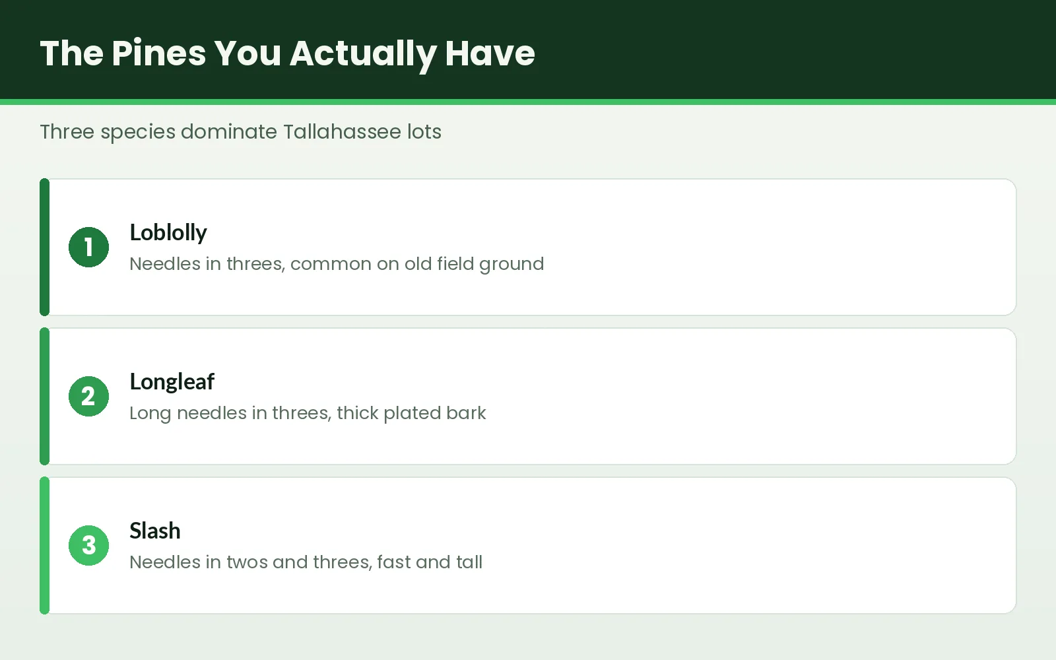Viewport: 1056px width, 660px height.
Task: Select the Loblolly heading
Action: point(168,232)
